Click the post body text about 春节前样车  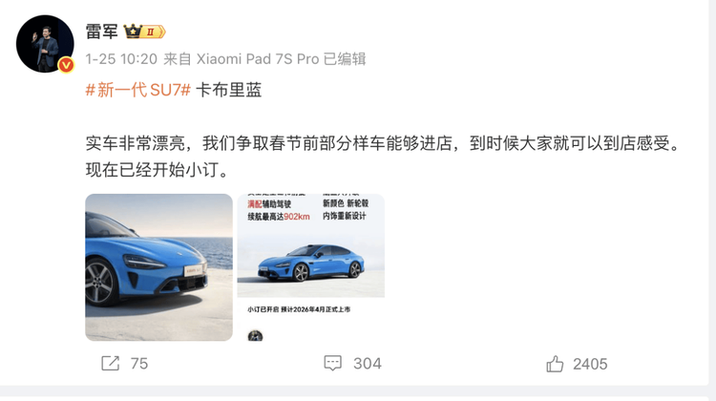(384, 157)
